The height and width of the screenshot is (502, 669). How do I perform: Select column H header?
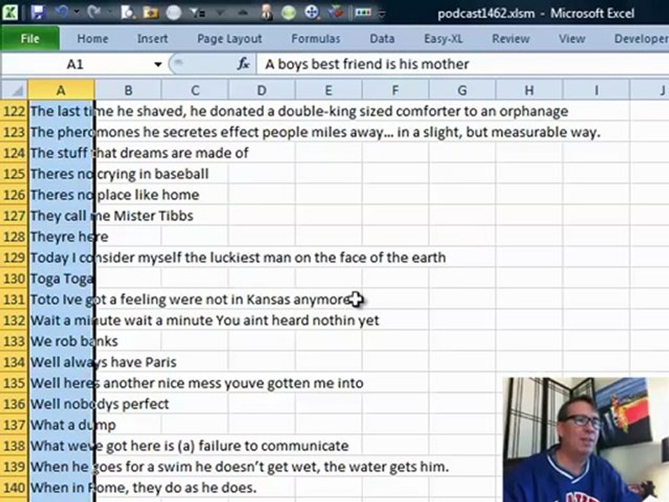point(529,90)
